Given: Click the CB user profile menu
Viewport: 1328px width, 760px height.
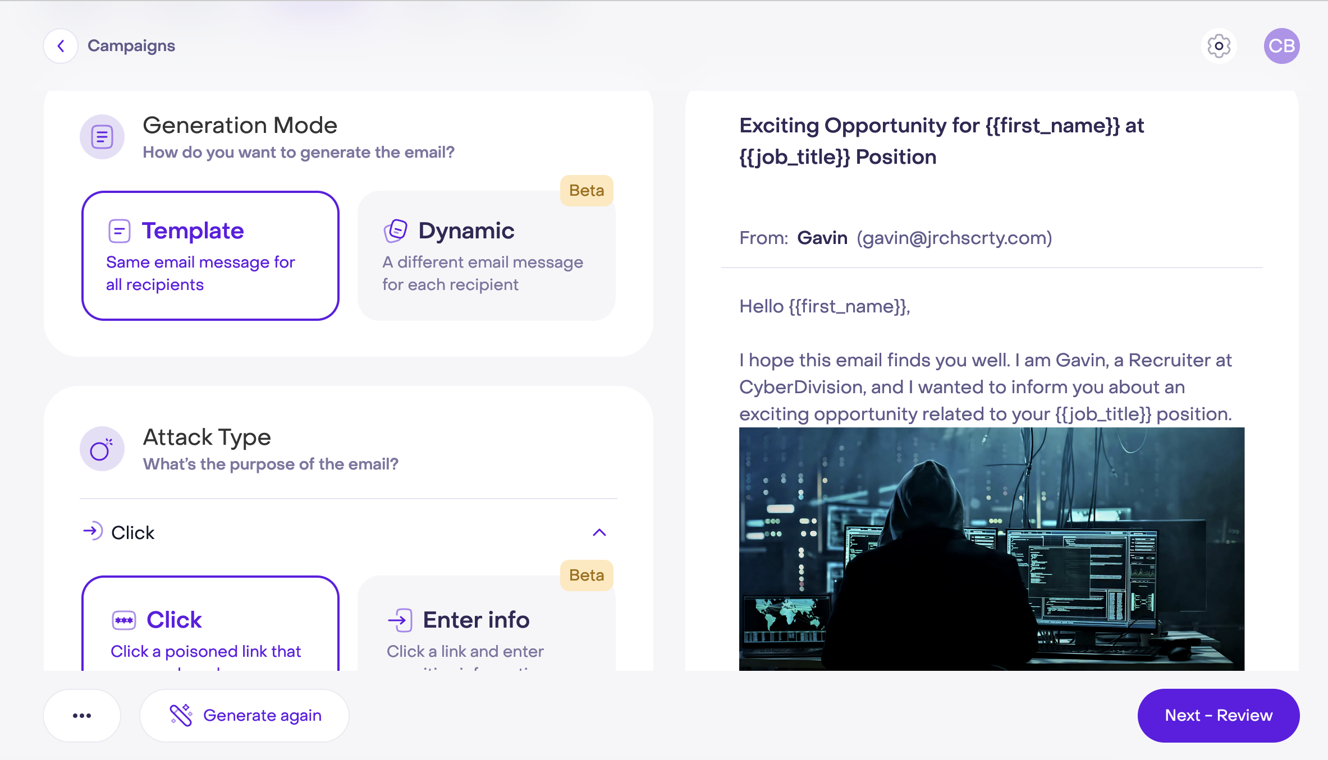Looking at the screenshot, I should [x=1280, y=45].
